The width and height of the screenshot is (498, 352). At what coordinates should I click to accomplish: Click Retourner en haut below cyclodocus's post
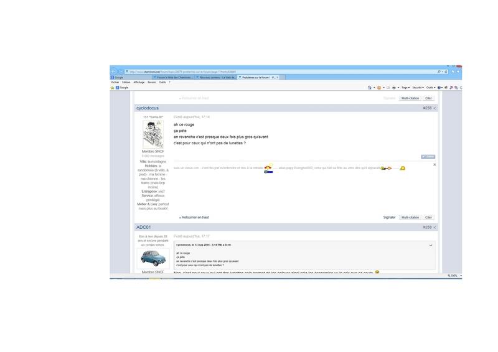(x=195, y=218)
